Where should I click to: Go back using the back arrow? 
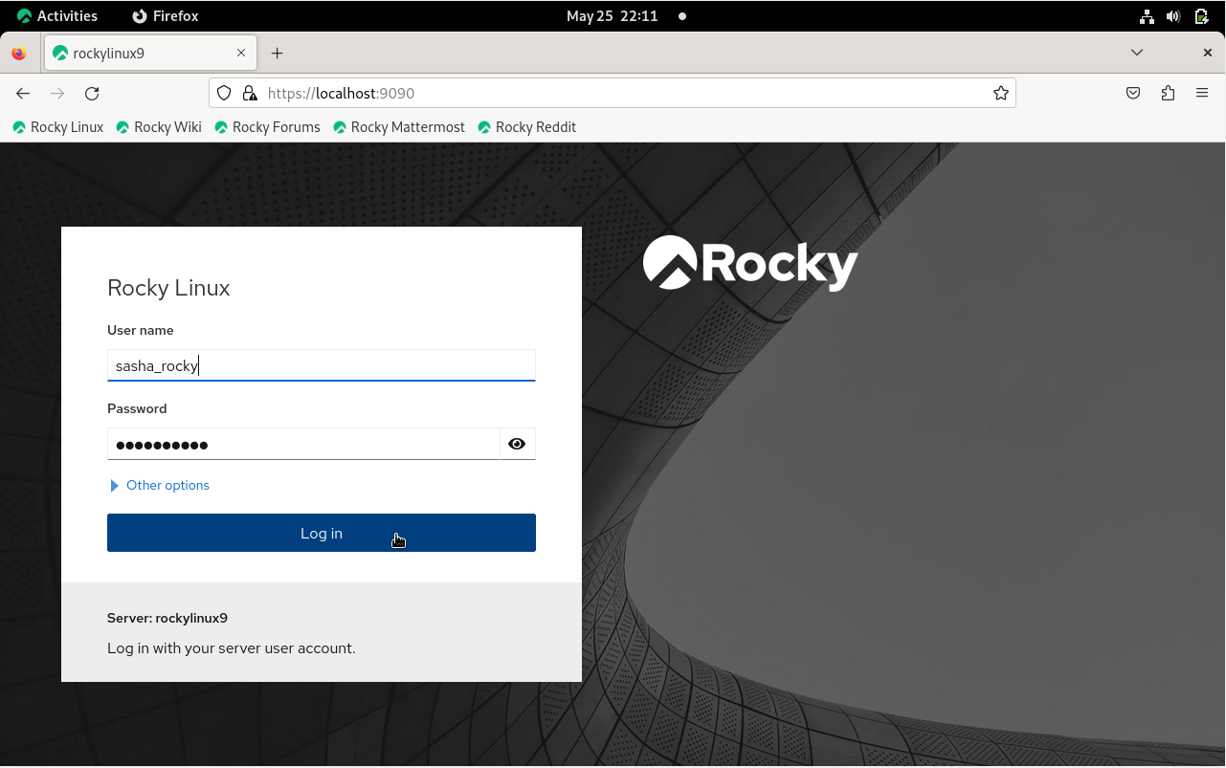23,93
